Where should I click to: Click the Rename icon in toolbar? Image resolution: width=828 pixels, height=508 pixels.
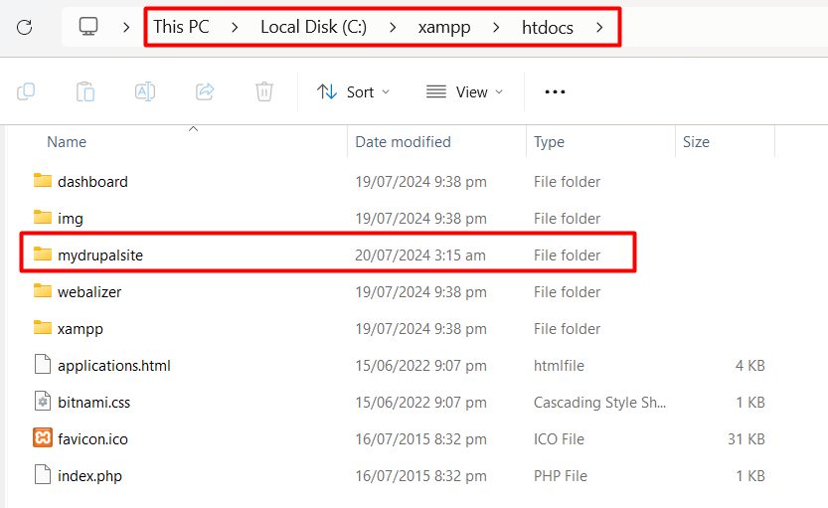[x=145, y=91]
